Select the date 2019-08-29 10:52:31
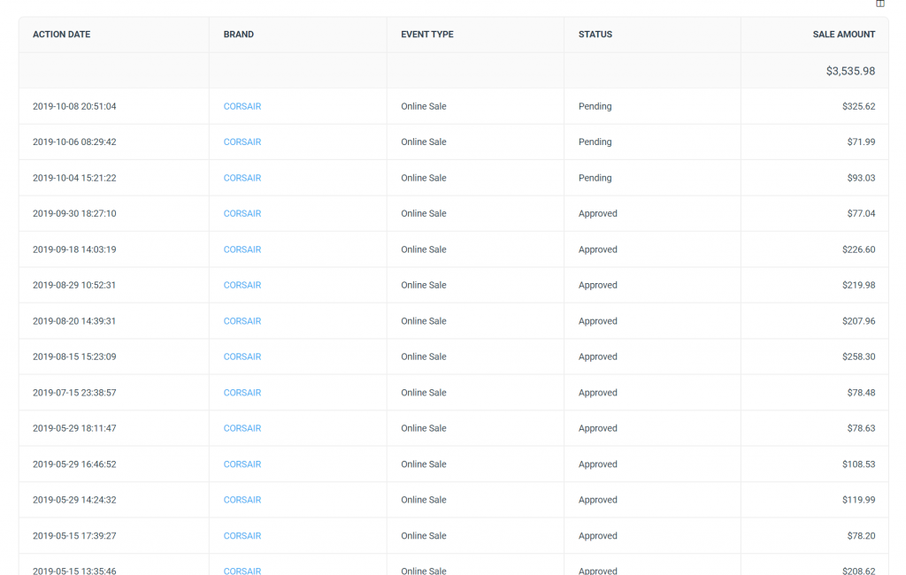The width and height of the screenshot is (906, 575). click(x=74, y=286)
